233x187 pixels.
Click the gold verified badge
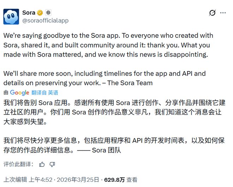(x=40, y=13)
